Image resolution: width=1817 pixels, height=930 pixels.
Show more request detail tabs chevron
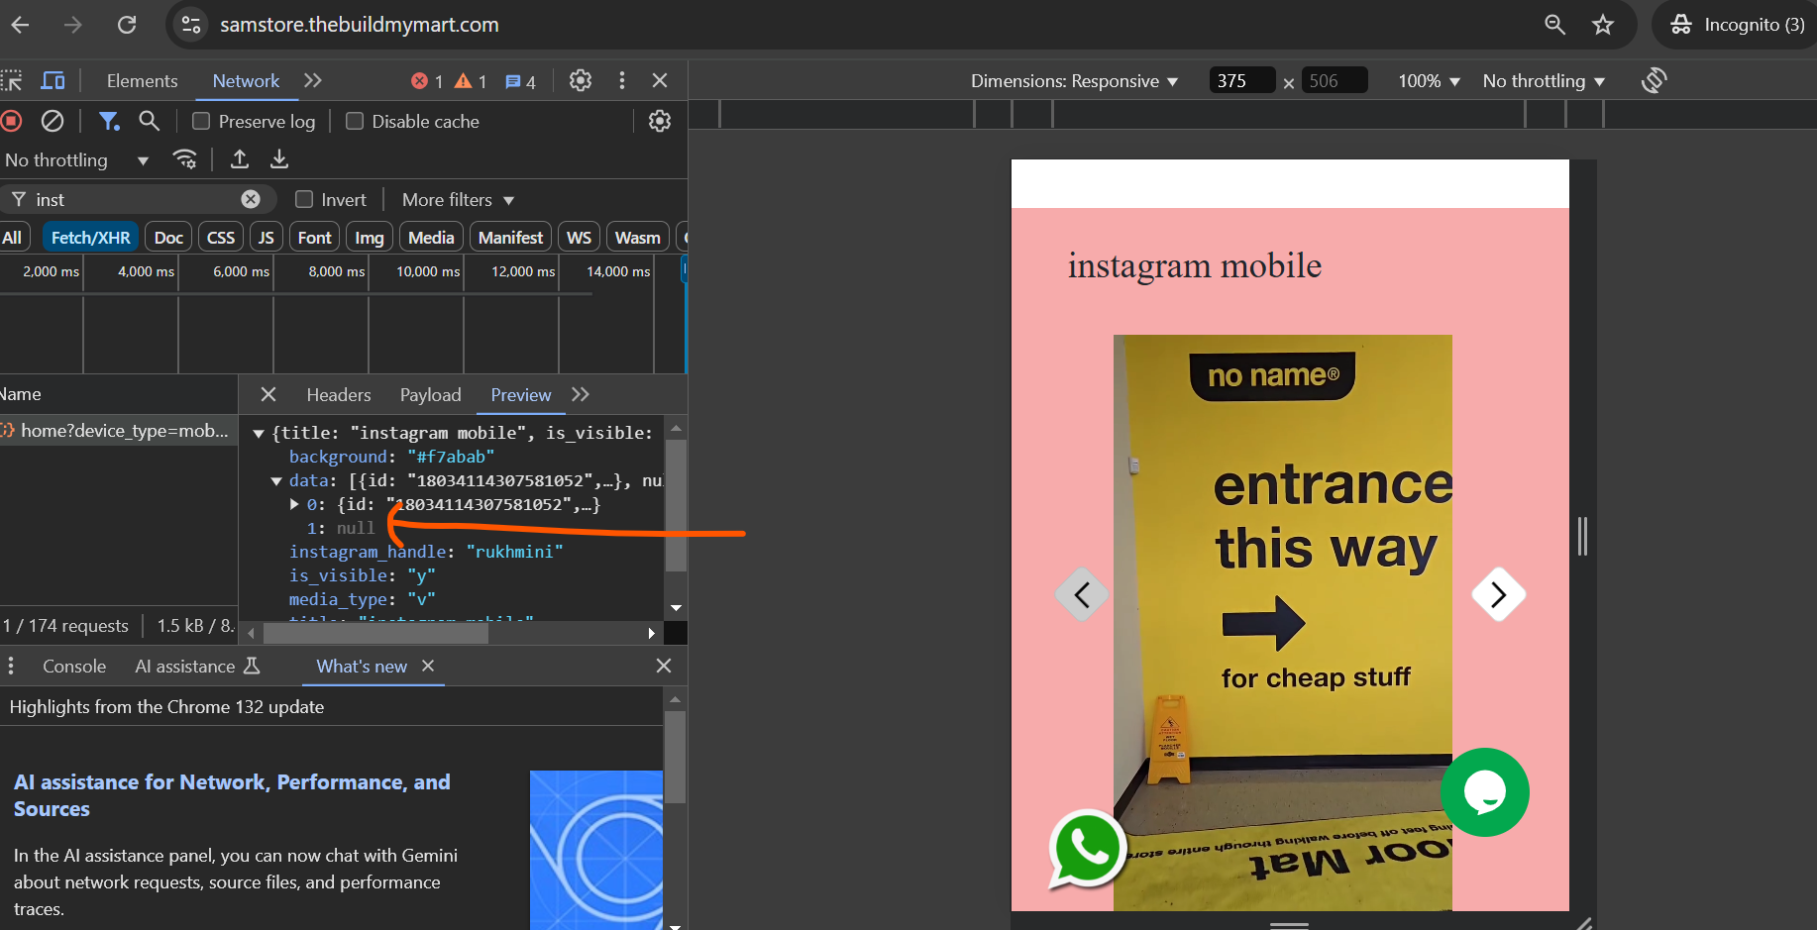point(581,394)
